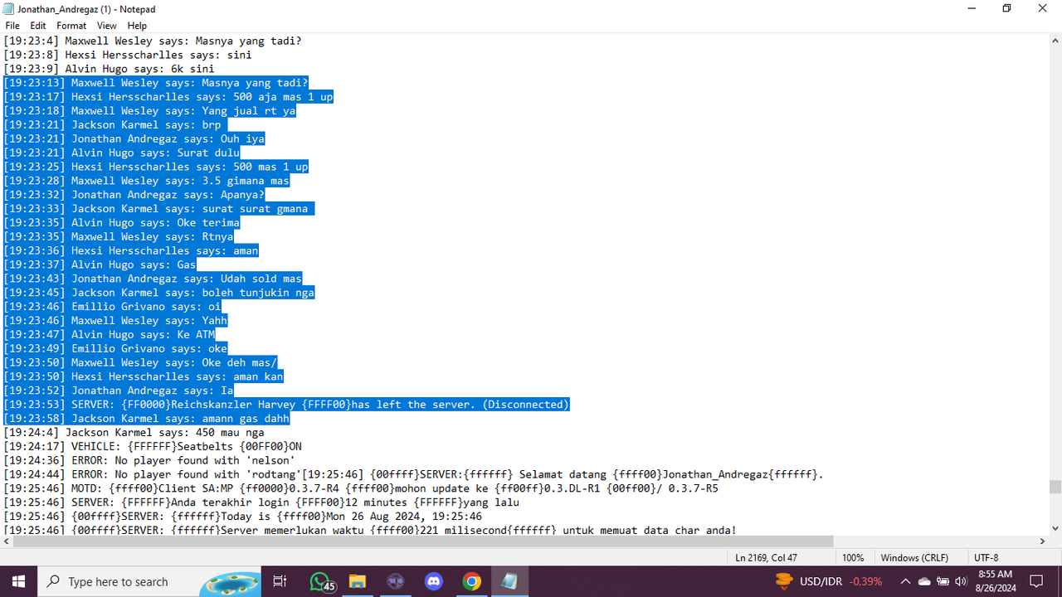The image size is (1062, 597).
Task: Click the USD/IDR currency widget
Action: pyautogui.click(x=827, y=581)
